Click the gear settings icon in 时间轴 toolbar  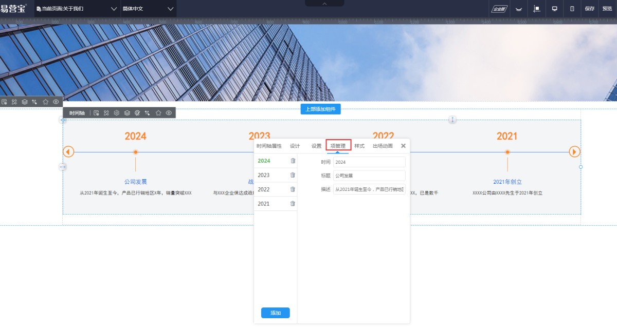tap(117, 113)
